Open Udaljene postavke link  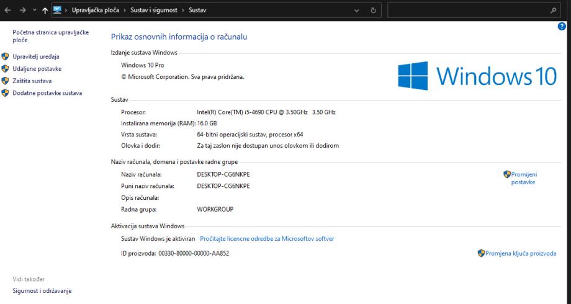[37, 69]
